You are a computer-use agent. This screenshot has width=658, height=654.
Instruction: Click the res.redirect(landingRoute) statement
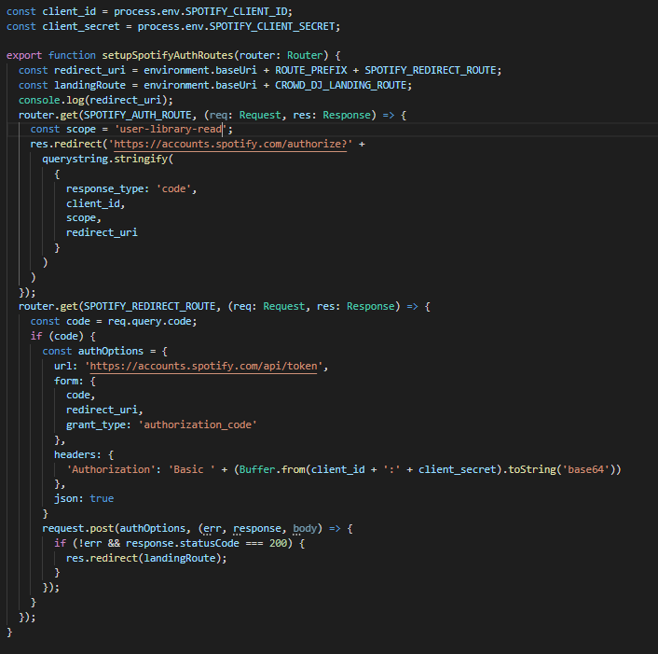(146, 558)
